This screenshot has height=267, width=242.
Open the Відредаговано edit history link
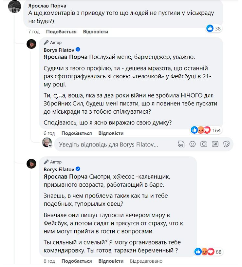pyautogui.click(x=146, y=261)
